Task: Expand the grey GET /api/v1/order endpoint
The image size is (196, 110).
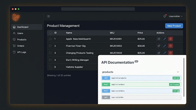Action: (141, 97)
